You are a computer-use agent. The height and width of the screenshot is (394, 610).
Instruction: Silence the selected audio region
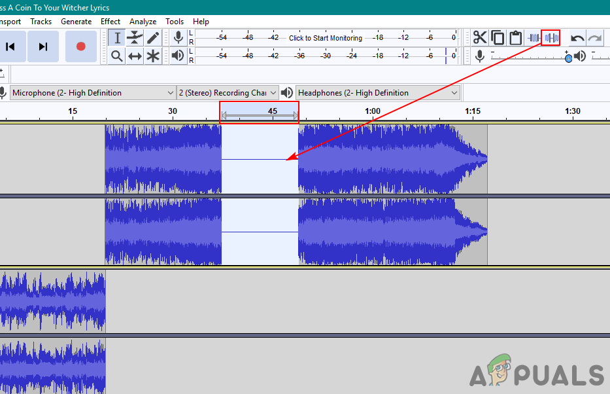(x=550, y=37)
